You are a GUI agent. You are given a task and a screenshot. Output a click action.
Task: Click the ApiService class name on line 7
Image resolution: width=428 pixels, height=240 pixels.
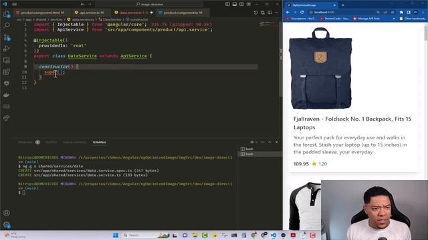(x=134, y=56)
